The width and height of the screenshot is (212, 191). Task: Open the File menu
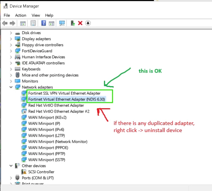(x=7, y=15)
